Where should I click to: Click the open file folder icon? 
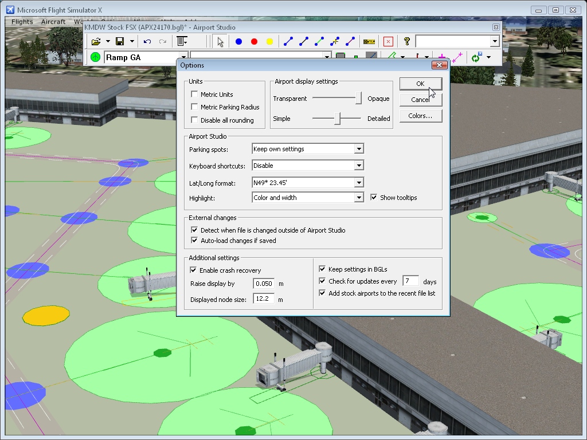(x=96, y=41)
